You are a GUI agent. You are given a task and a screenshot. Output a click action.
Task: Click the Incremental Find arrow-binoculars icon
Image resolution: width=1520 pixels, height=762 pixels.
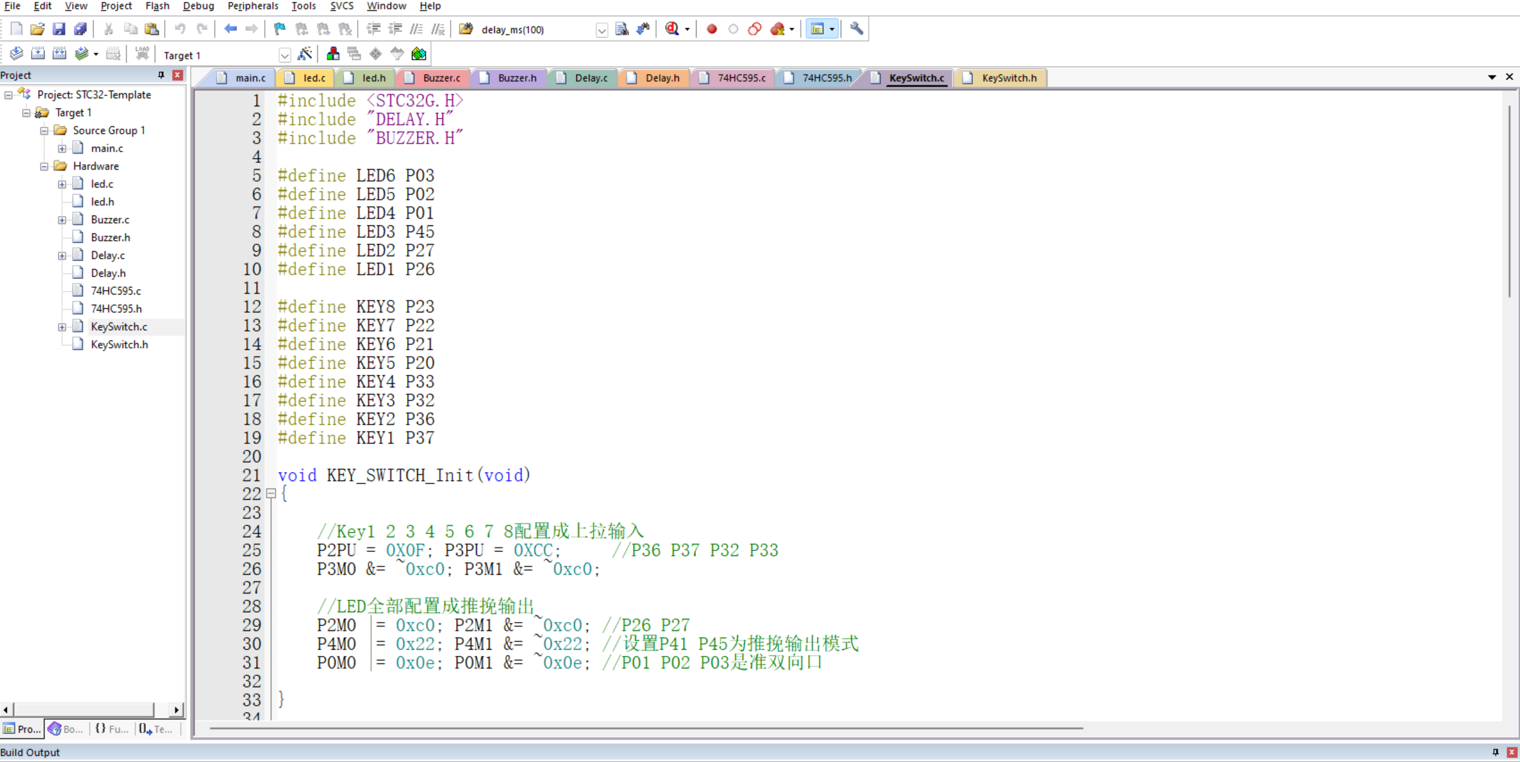coord(643,29)
